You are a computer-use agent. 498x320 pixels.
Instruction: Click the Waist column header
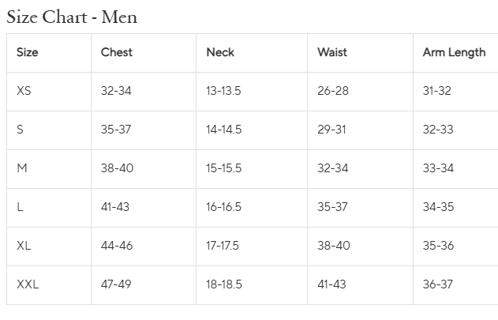332,52
